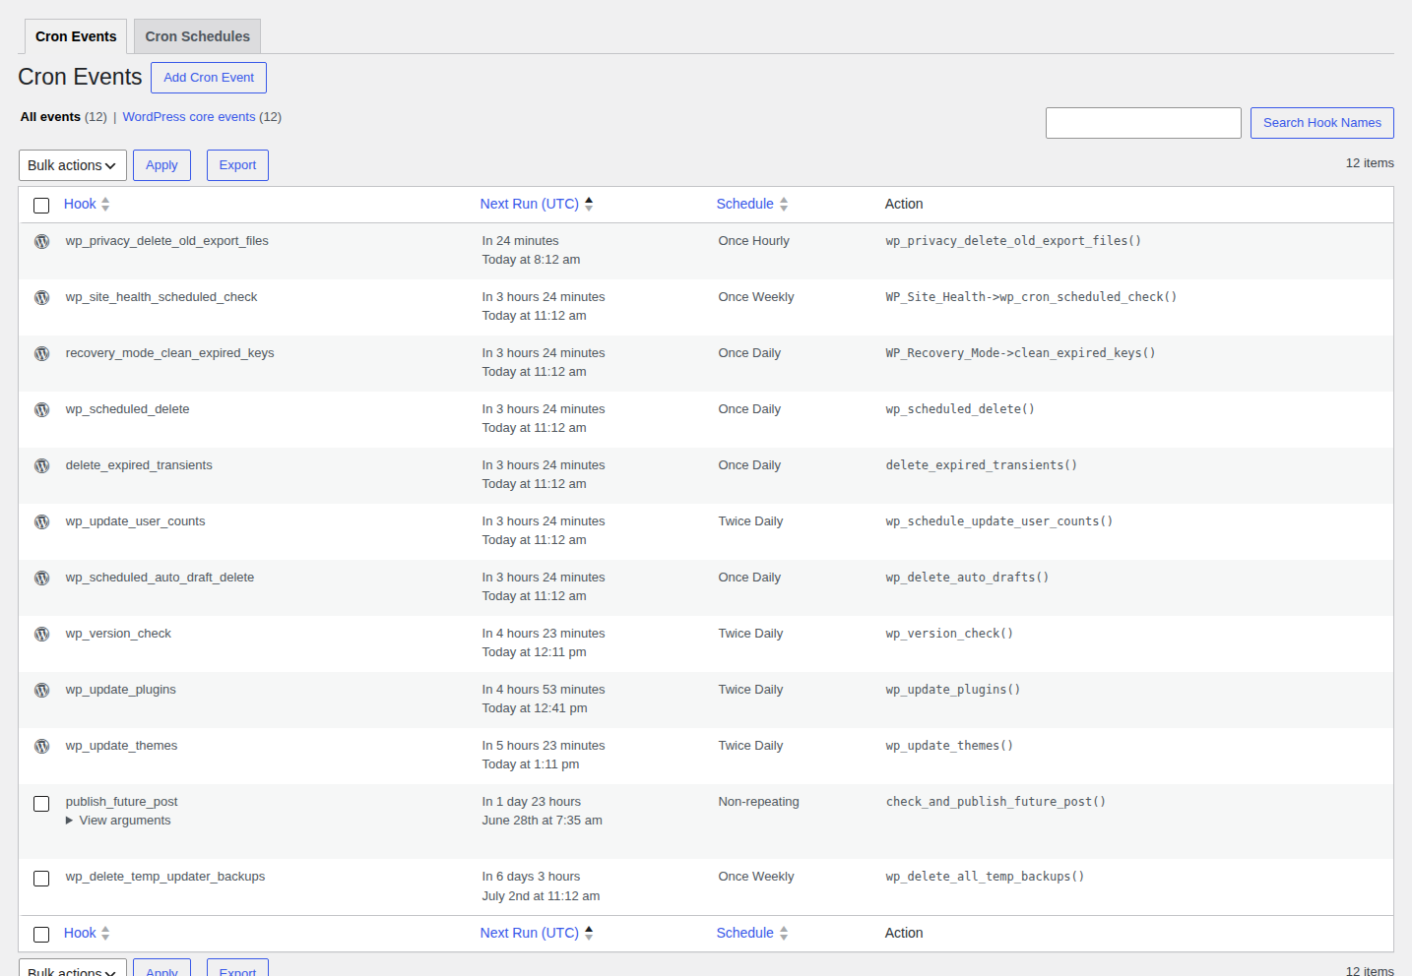The height and width of the screenshot is (976, 1412).
Task: Switch to the Cron Events tab
Action: pyautogui.click(x=76, y=36)
